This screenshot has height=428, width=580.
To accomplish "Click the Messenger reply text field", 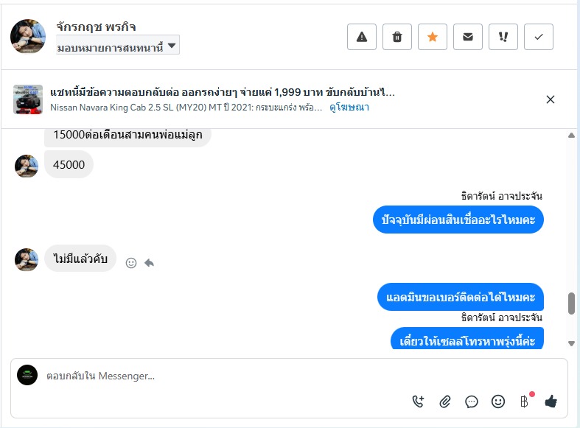I will pos(295,376).
